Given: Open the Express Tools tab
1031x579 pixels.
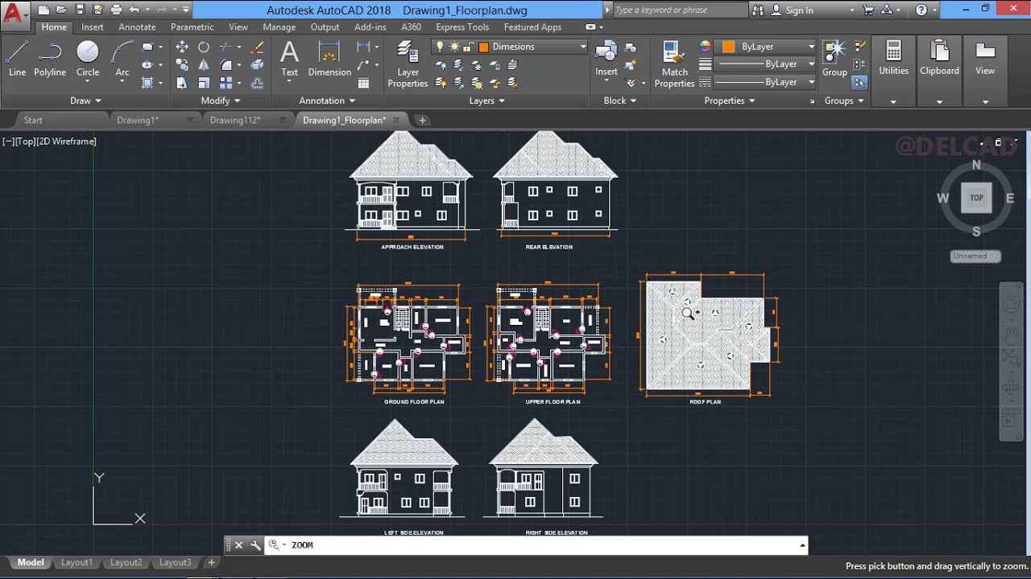Looking at the screenshot, I should (462, 27).
